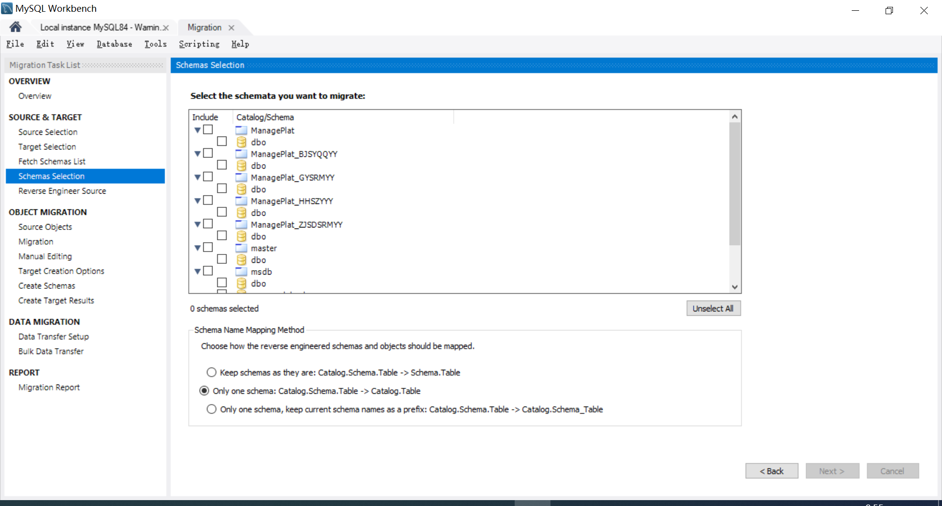Collapse the msdb catalog node
Viewport: 942px width, 506px height.
[x=198, y=271]
